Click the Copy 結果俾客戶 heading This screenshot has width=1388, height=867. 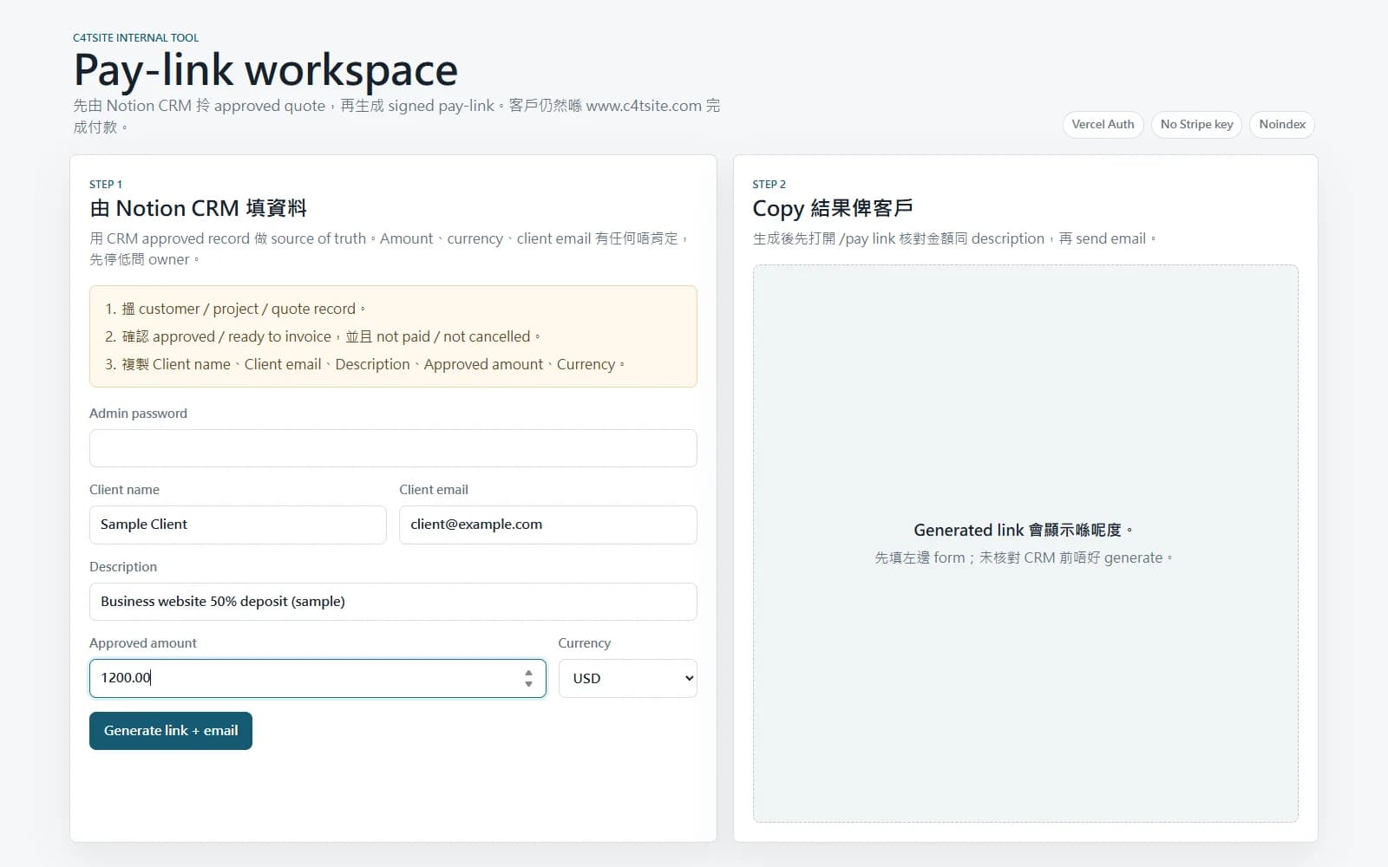(x=832, y=208)
